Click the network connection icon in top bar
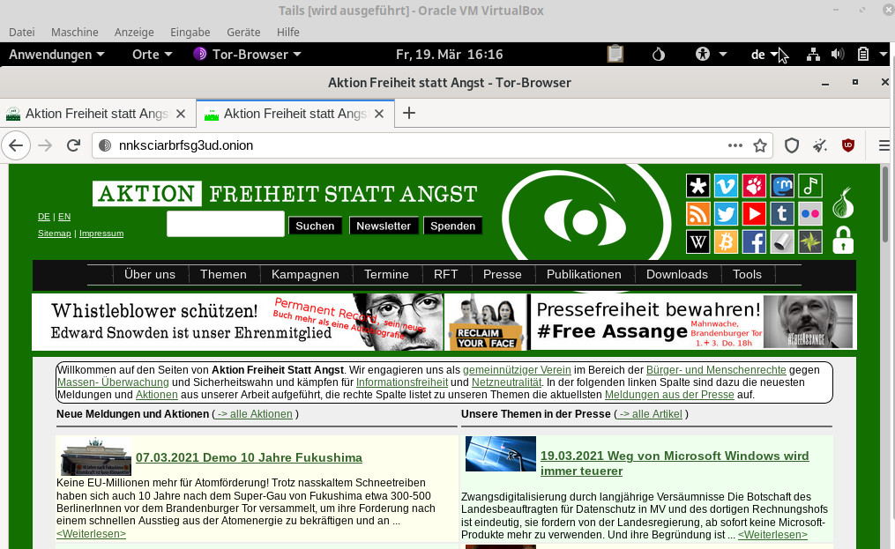Viewport: 895px width, 549px height. [813, 55]
